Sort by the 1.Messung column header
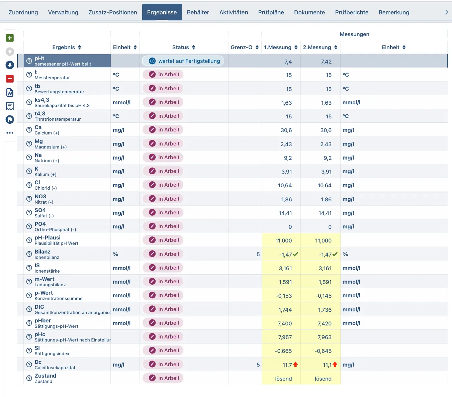The image size is (452, 397). (x=281, y=47)
